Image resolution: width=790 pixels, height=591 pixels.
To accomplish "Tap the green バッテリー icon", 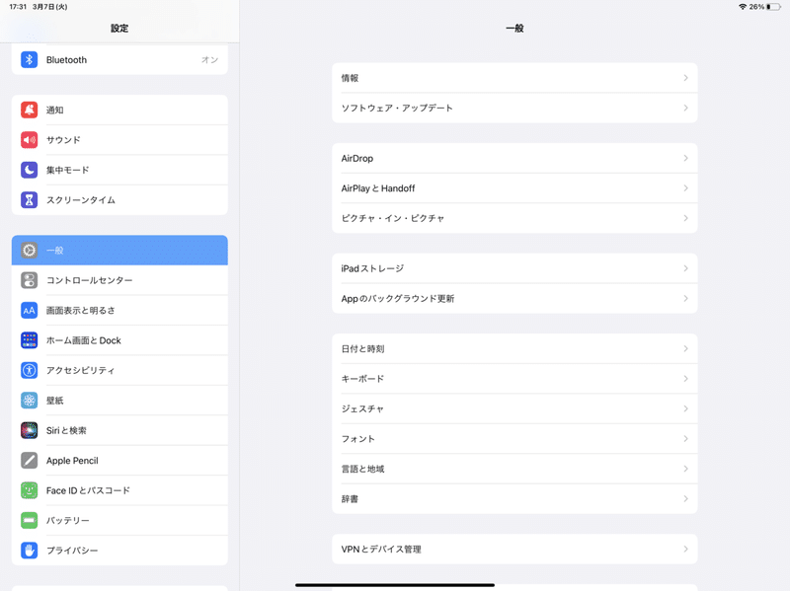I will [x=30, y=521].
